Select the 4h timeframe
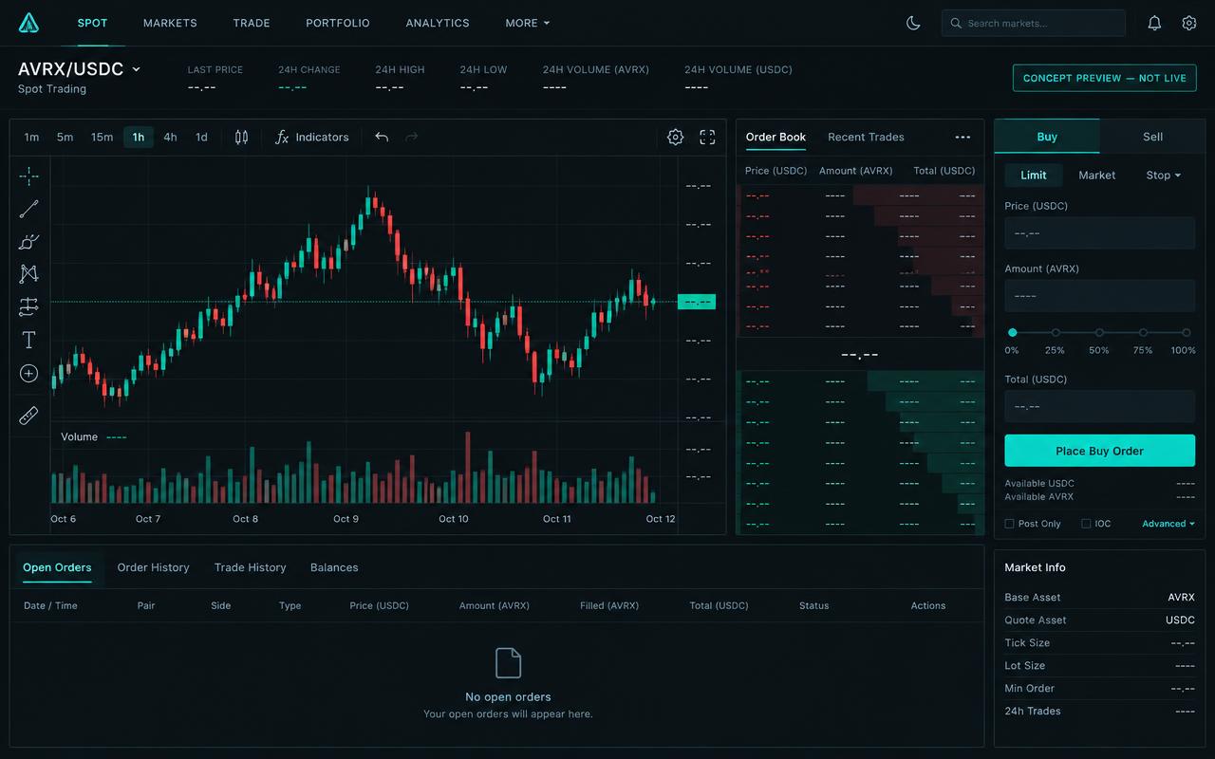 click(170, 137)
